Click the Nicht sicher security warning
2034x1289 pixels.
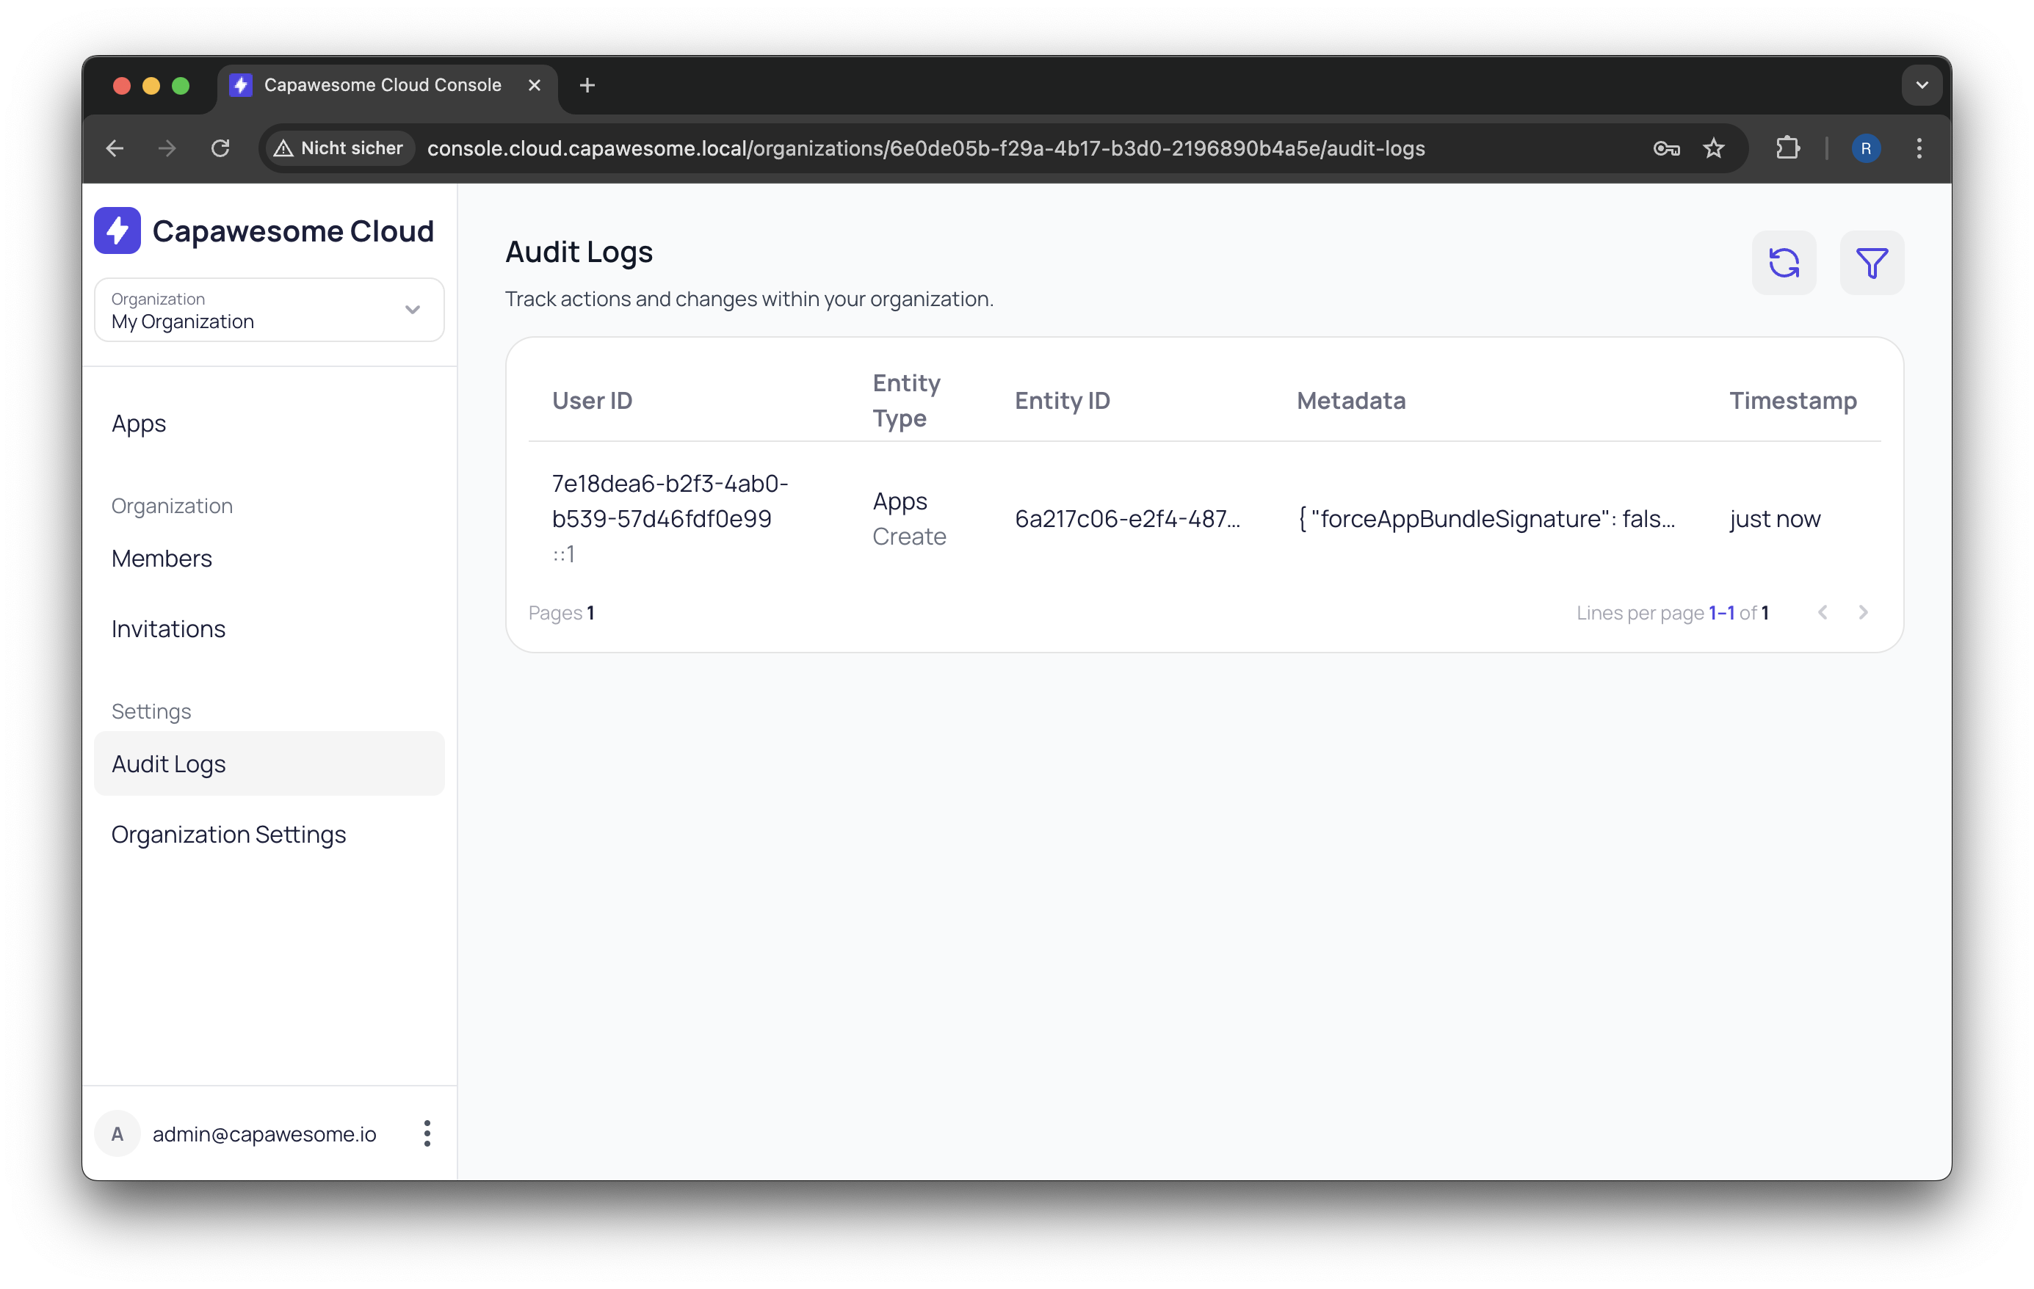tap(338, 148)
